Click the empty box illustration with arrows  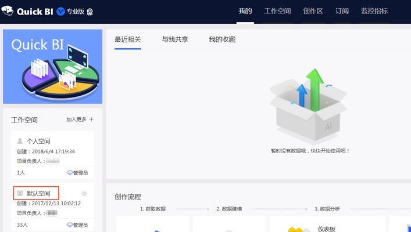click(x=309, y=106)
